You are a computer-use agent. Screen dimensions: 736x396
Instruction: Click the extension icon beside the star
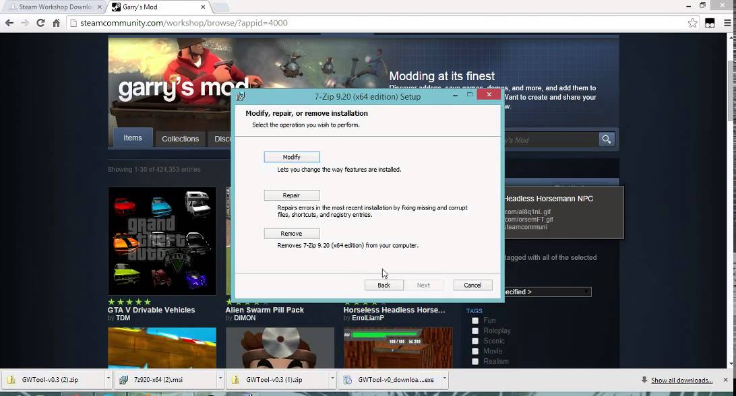point(710,23)
